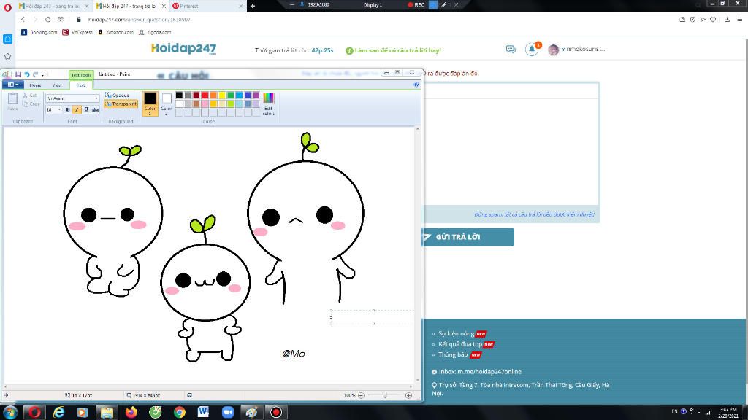The image size is (748, 420).
Task: Undo the last action in Paint
Action: tap(27, 75)
